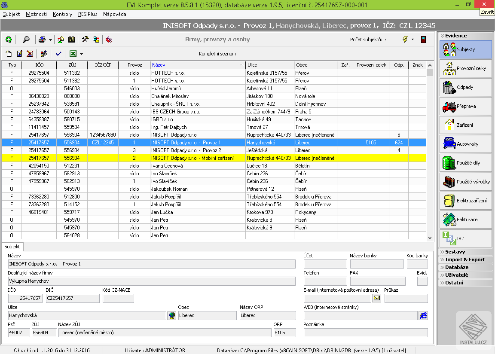Open the Kontroly menu

[x=62, y=14]
